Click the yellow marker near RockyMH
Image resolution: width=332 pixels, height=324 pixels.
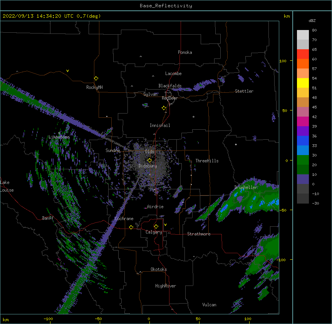pyautogui.click(x=96, y=78)
